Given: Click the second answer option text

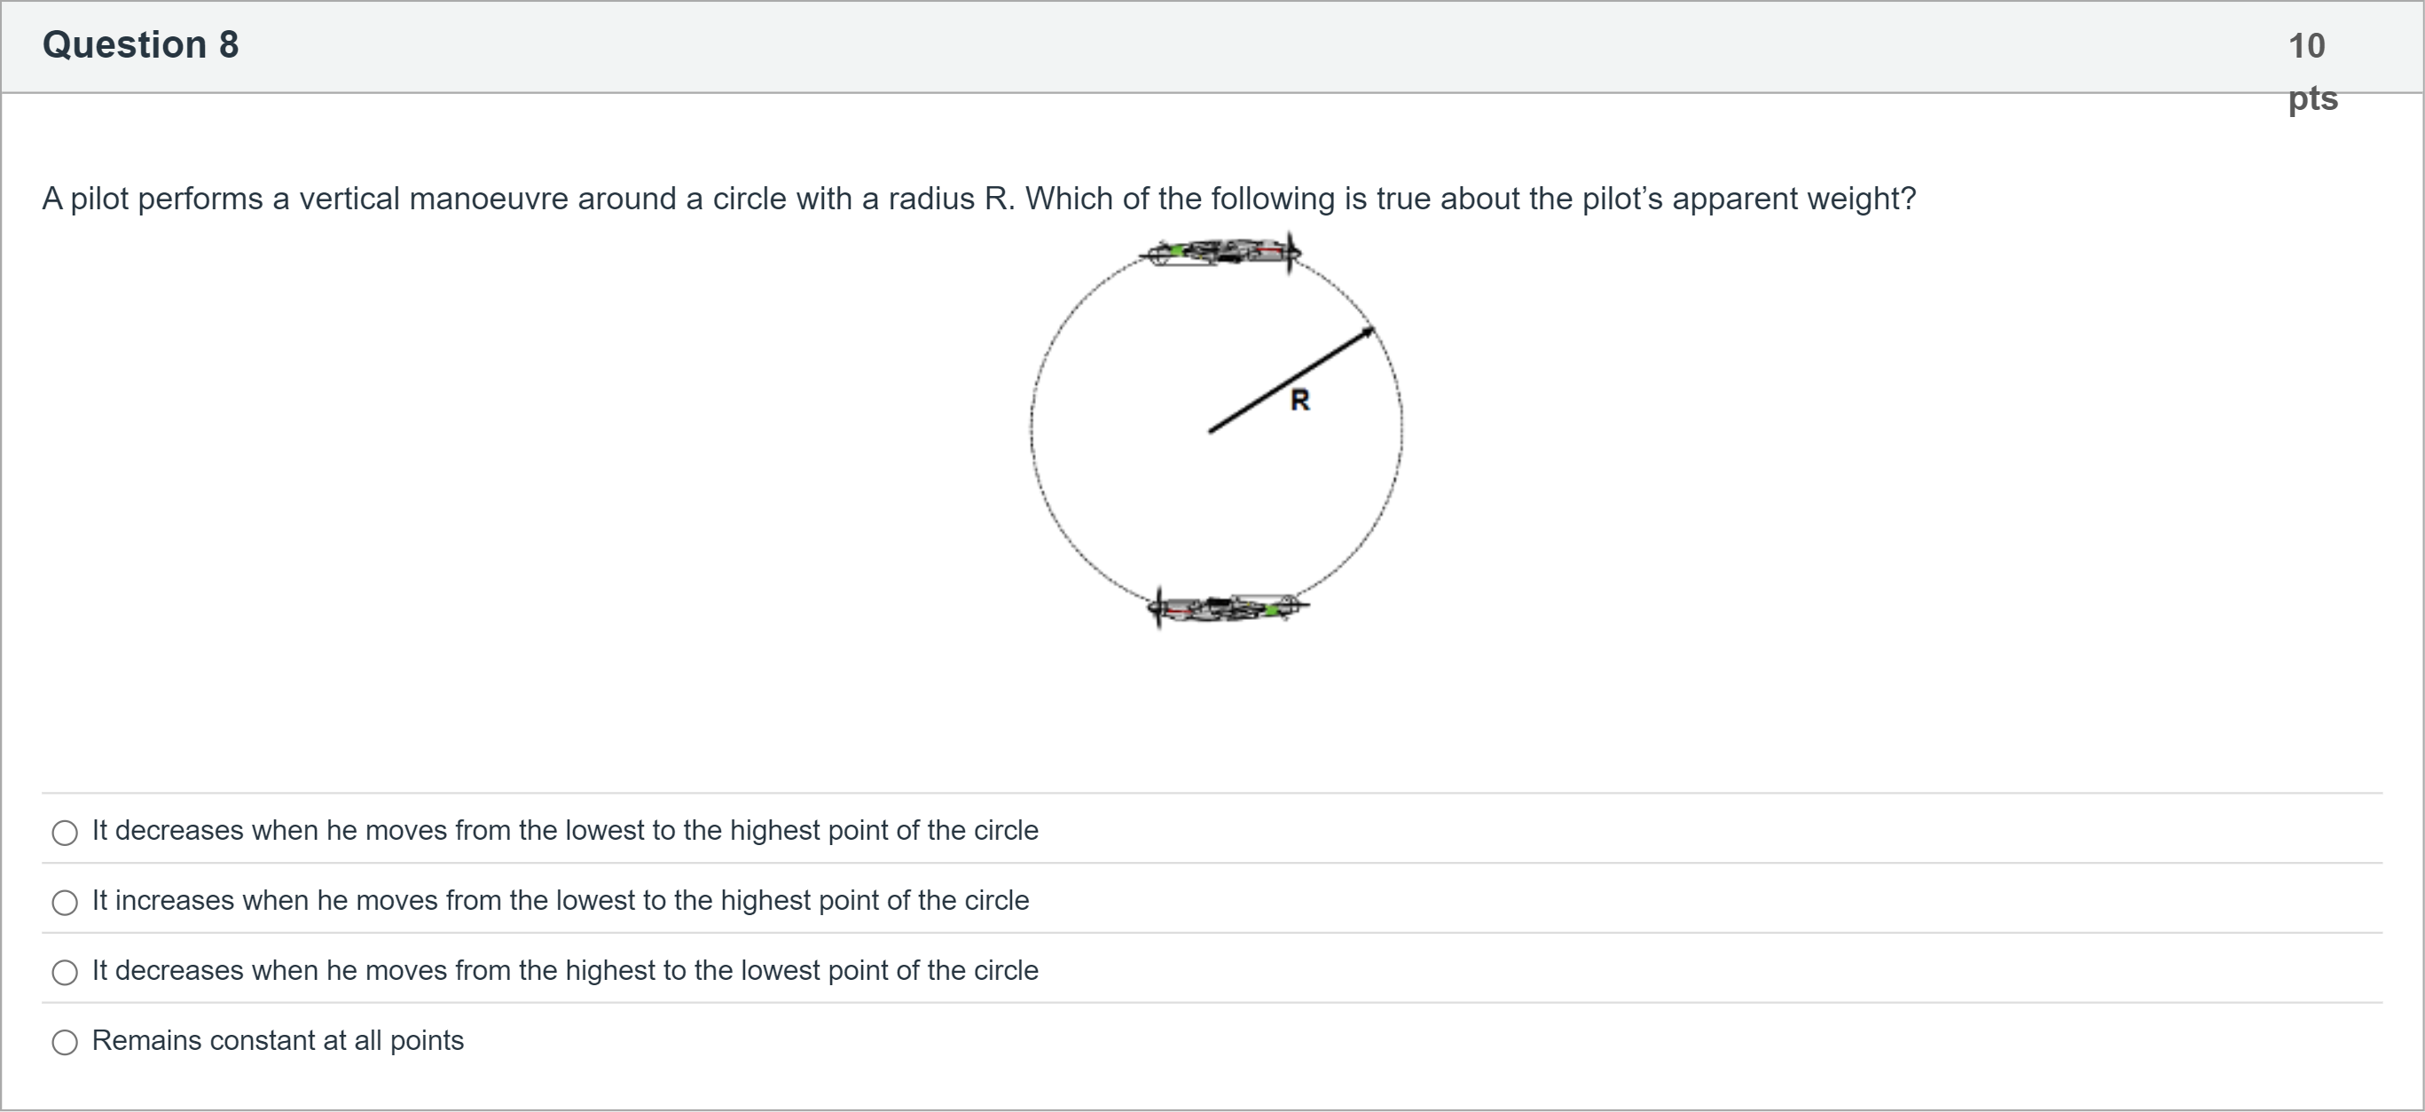Looking at the screenshot, I should pos(560,900).
